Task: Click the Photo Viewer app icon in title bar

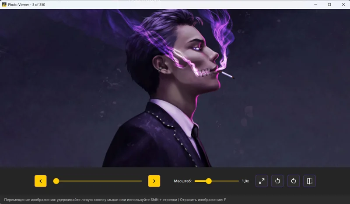Action: (x=4, y=4)
